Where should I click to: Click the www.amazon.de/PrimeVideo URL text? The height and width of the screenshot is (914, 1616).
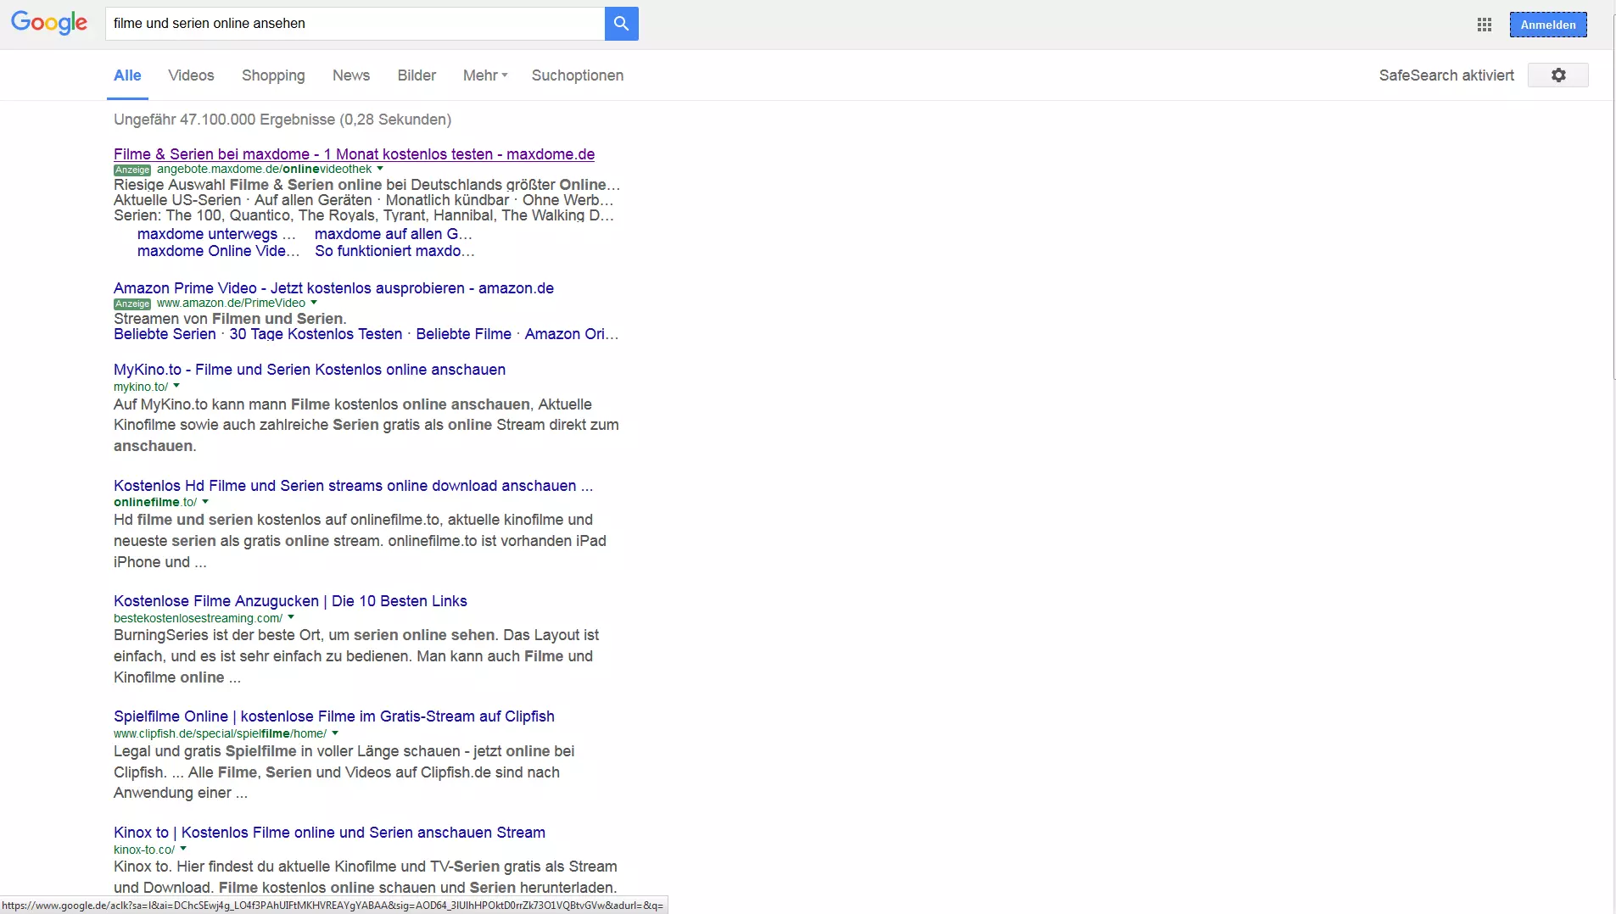click(231, 303)
